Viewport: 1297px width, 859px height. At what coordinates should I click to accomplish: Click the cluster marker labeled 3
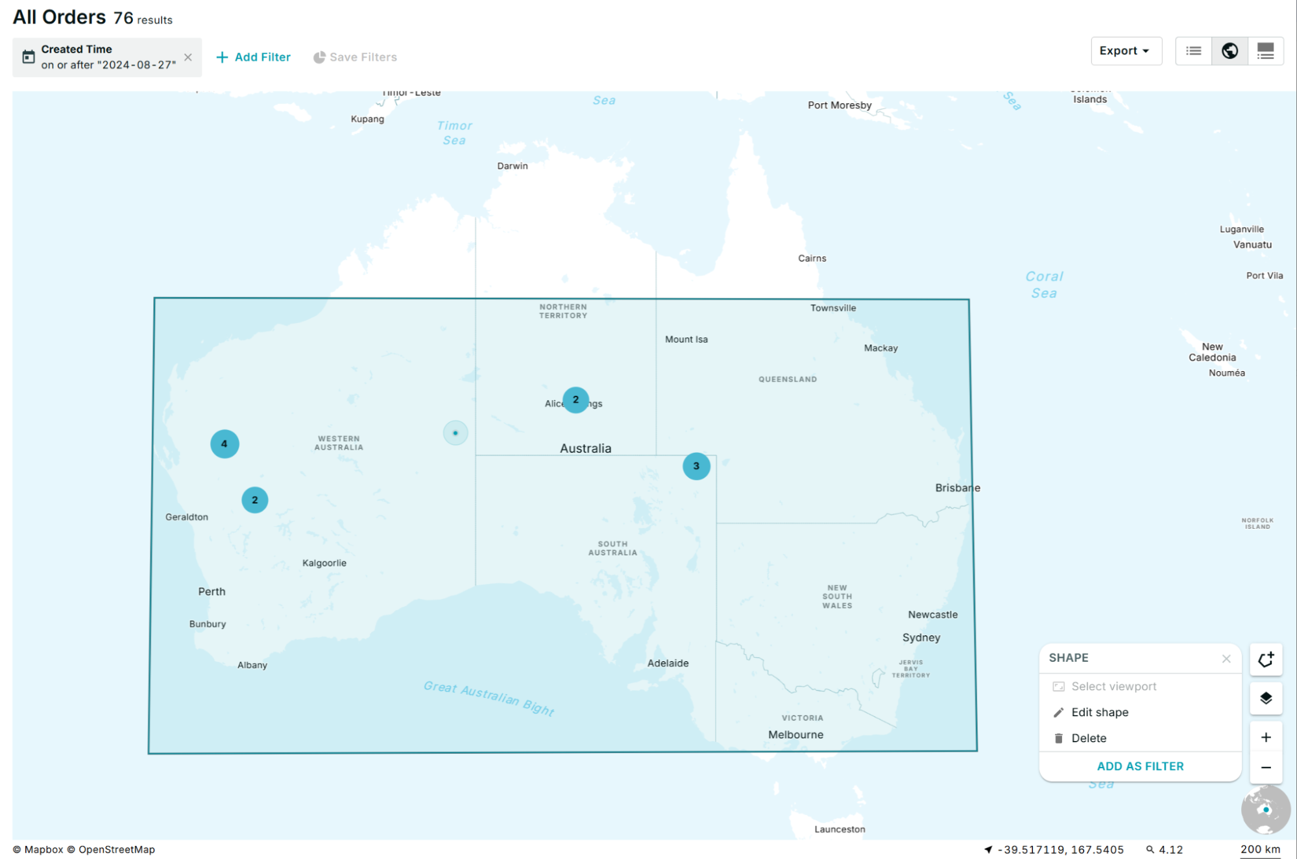coord(696,466)
